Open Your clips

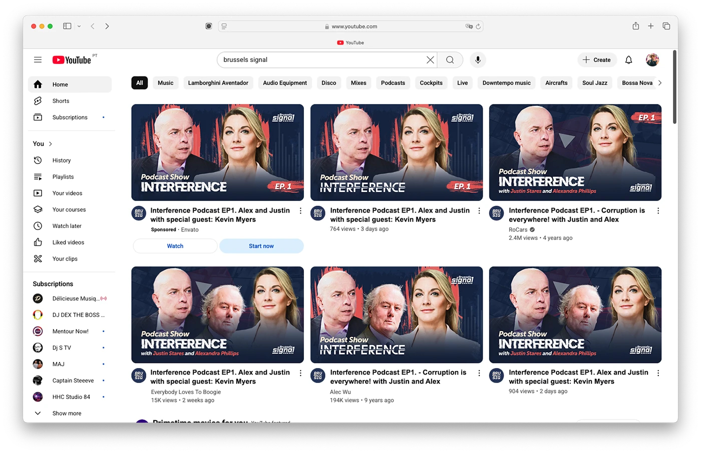tap(70, 259)
